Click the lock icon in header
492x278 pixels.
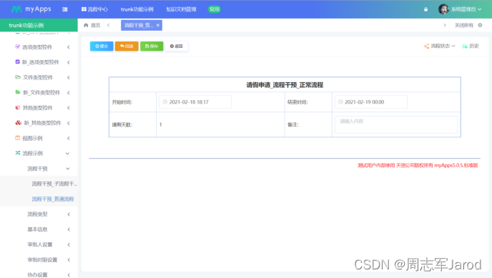[x=425, y=9]
